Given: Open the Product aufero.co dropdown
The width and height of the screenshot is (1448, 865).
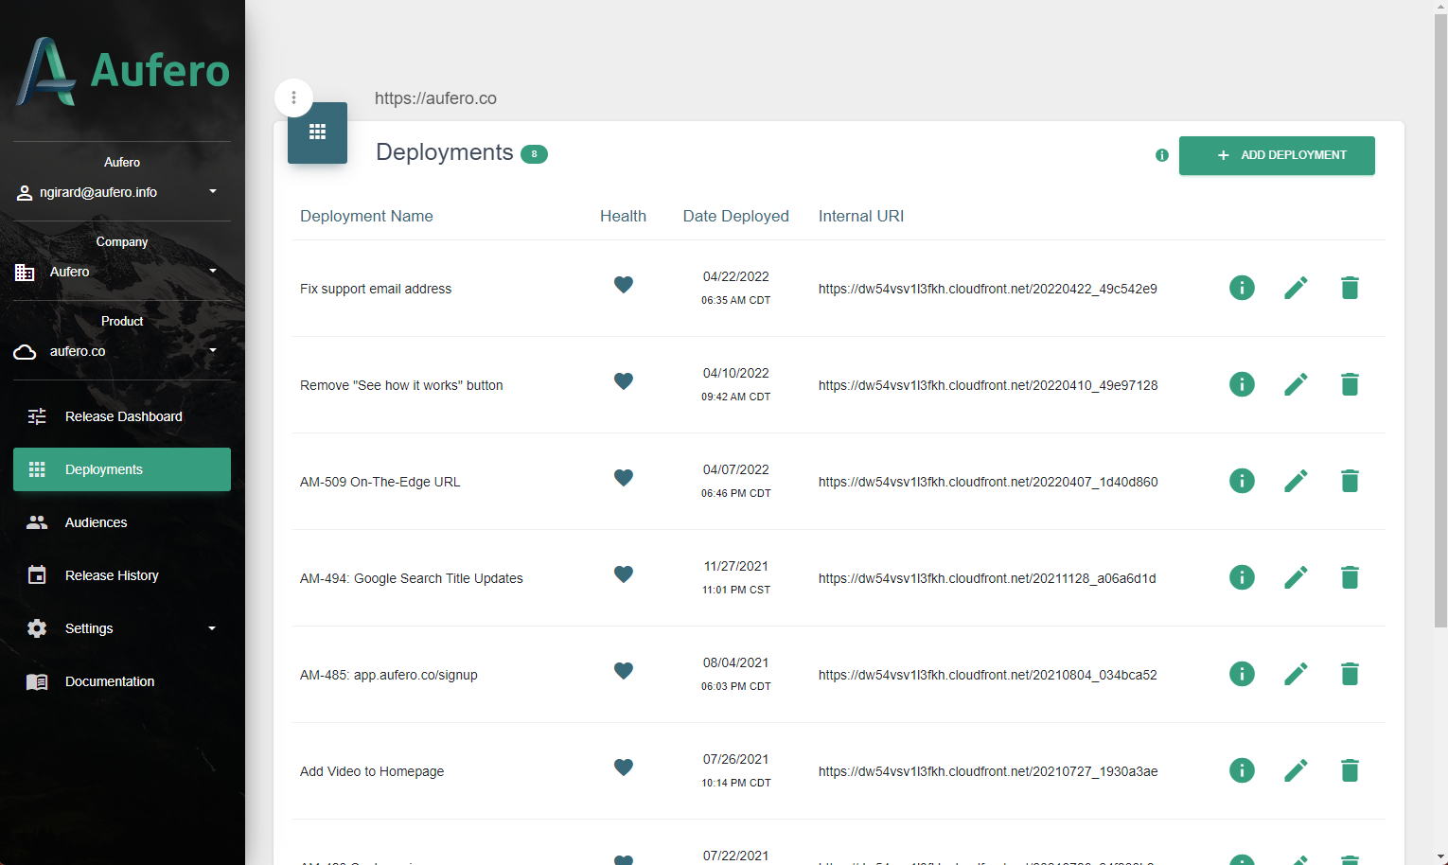Looking at the screenshot, I should (x=213, y=351).
